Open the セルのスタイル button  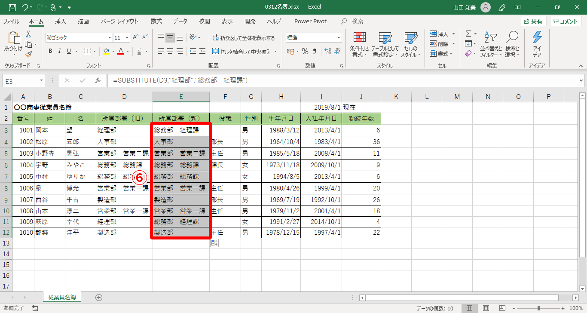pos(411,45)
